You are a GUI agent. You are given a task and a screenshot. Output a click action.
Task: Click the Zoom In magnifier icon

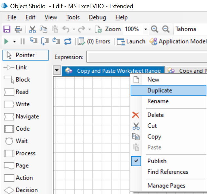coord(155,29)
